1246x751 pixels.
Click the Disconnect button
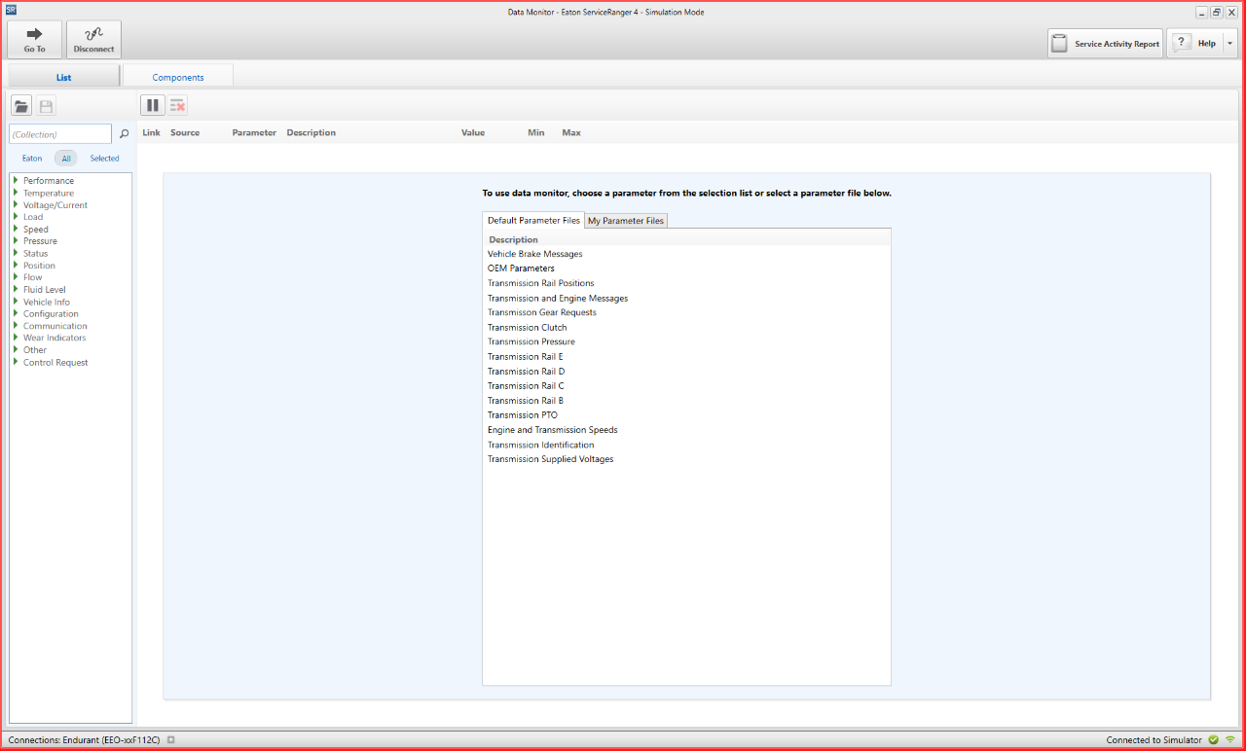coord(93,40)
